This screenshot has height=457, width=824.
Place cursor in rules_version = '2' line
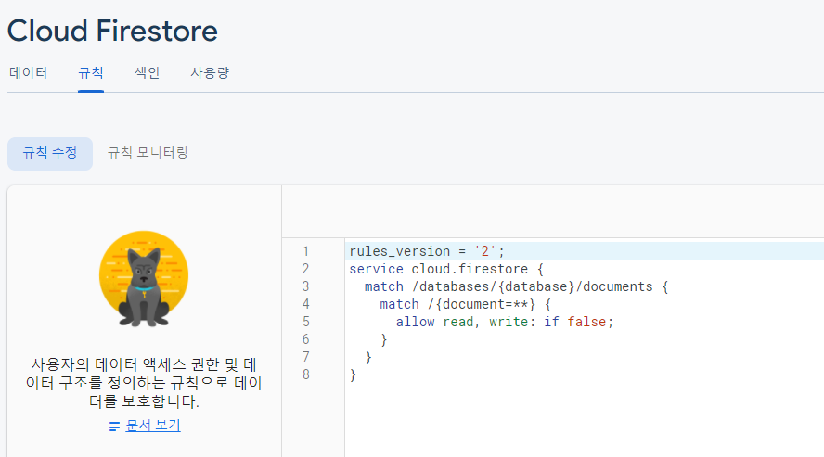pyautogui.click(x=427, y=251)
